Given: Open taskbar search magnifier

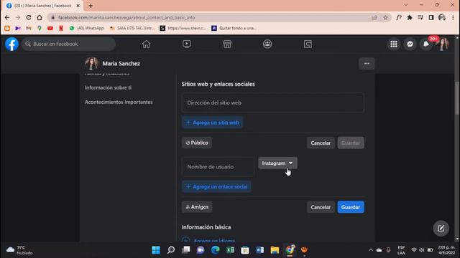Looking at the screenshot, I should click(171, 250).
